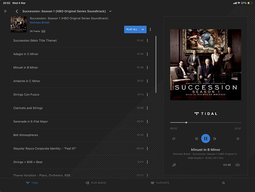Screen dimensions: 255x192
Task: Open options for Adagio in C Minor
Action: (x=147, y=54)
